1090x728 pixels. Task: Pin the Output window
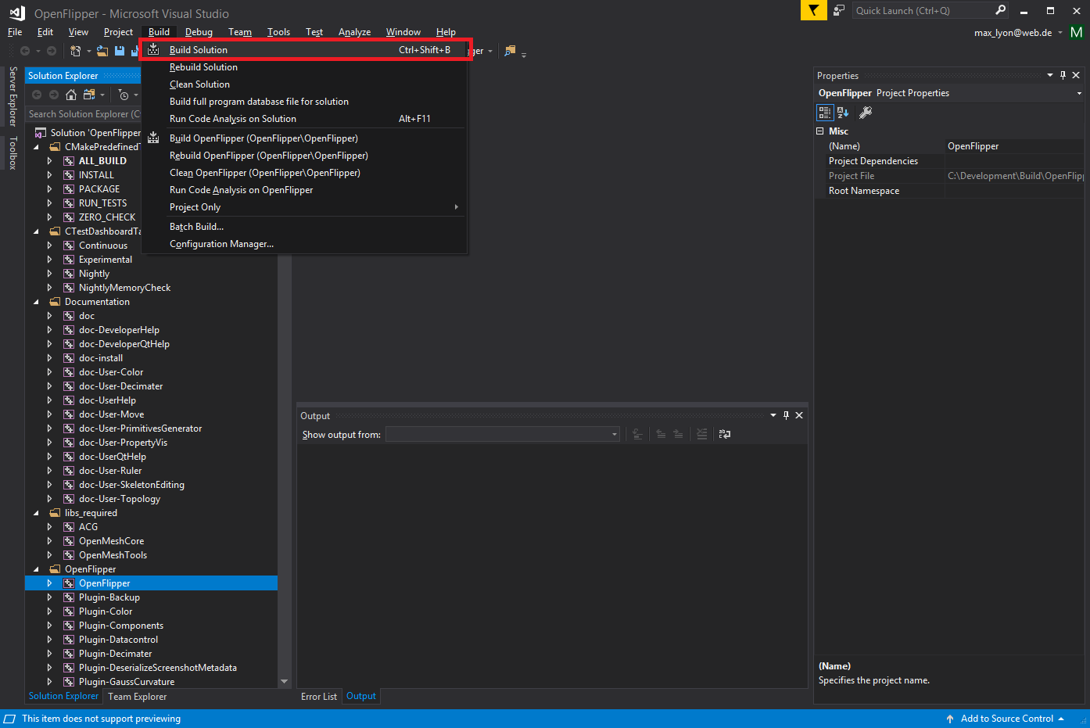click(x=786, y=415)
